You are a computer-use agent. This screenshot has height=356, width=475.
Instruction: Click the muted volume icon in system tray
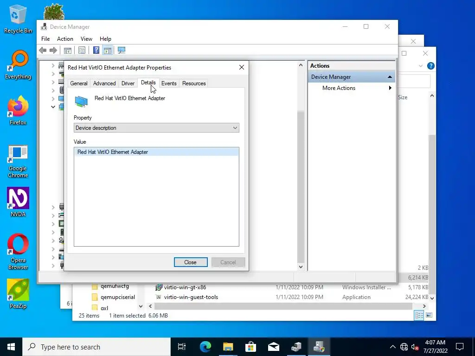click(415, 347)
